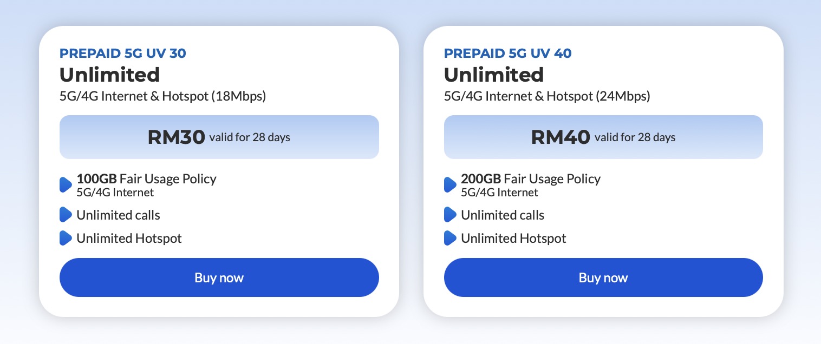This screenshot has width=821, height=344.
Task: Select the PREPAID 5G UV 40 title
Action: [508, 54]
